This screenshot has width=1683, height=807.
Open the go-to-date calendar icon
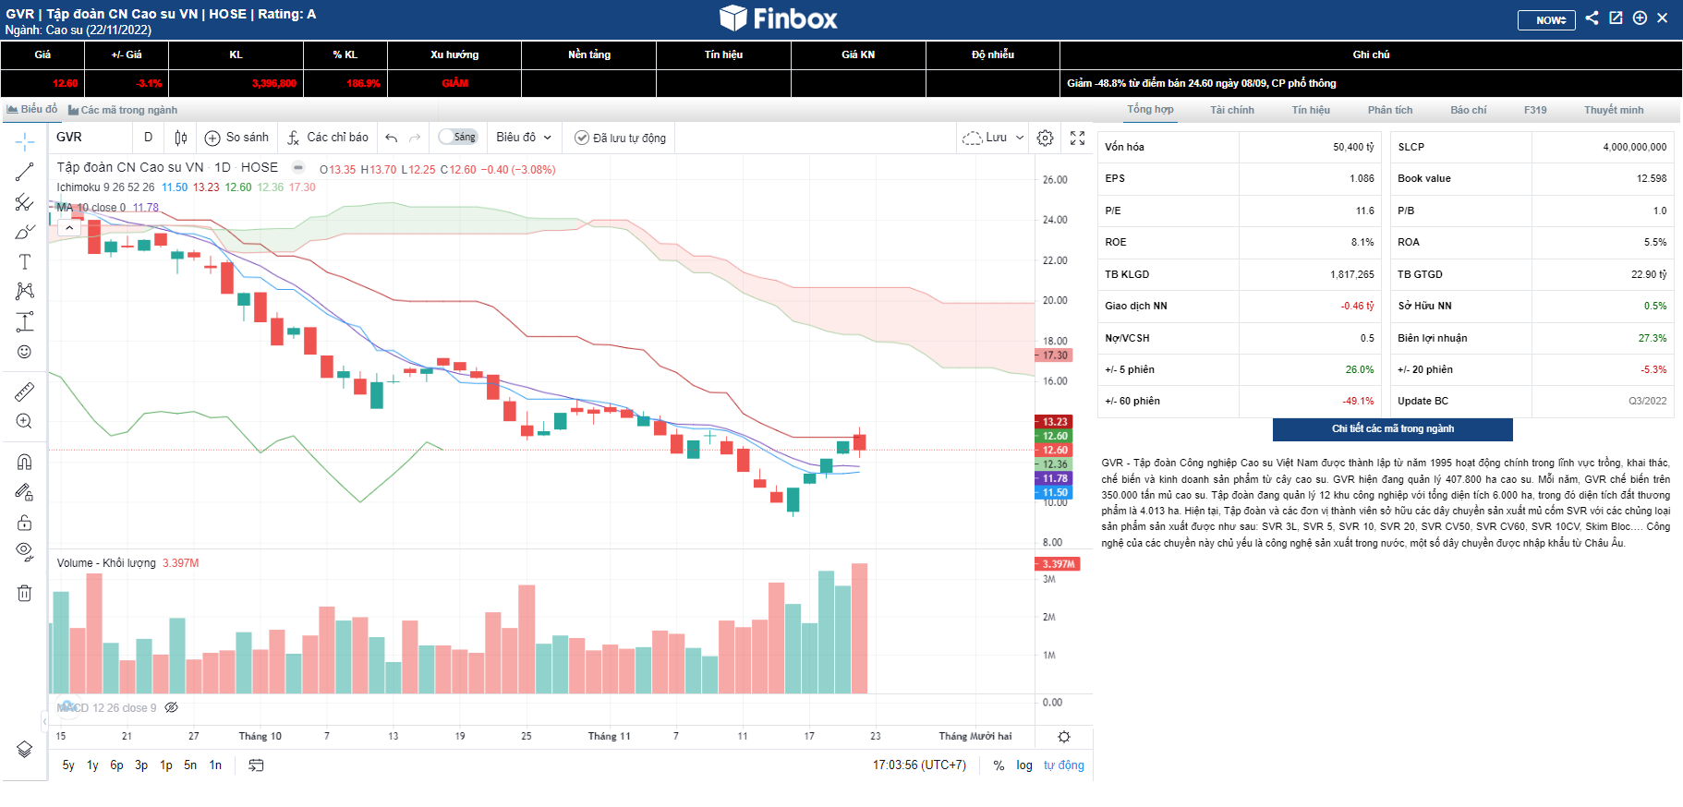(x=257, y=765)
